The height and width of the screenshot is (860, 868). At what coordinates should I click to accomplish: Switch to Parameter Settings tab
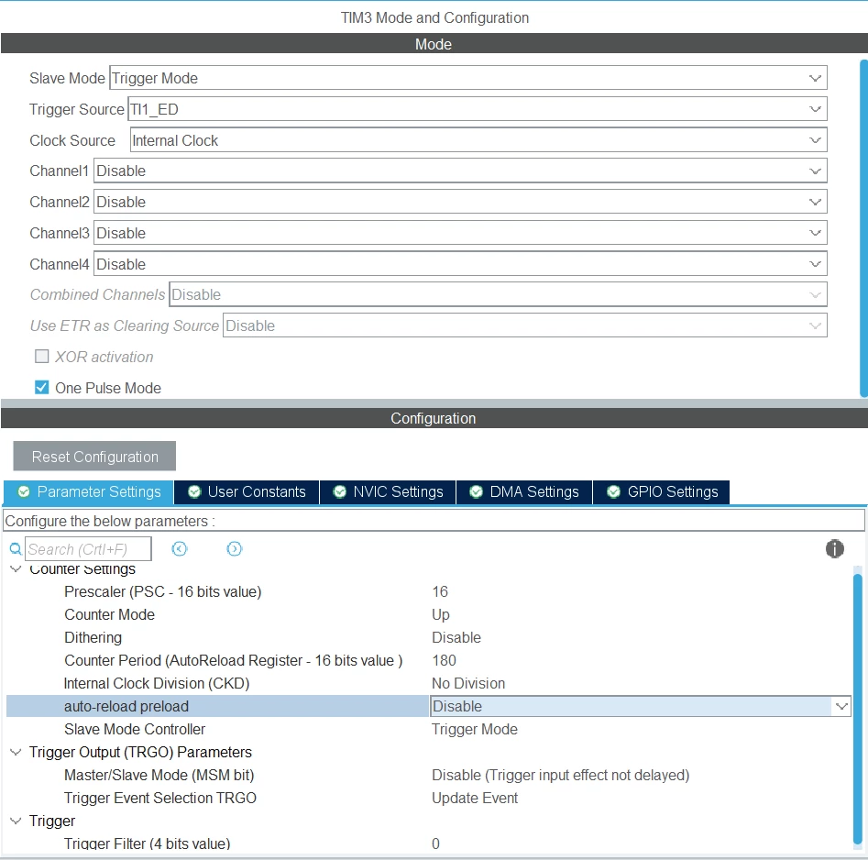89,491
